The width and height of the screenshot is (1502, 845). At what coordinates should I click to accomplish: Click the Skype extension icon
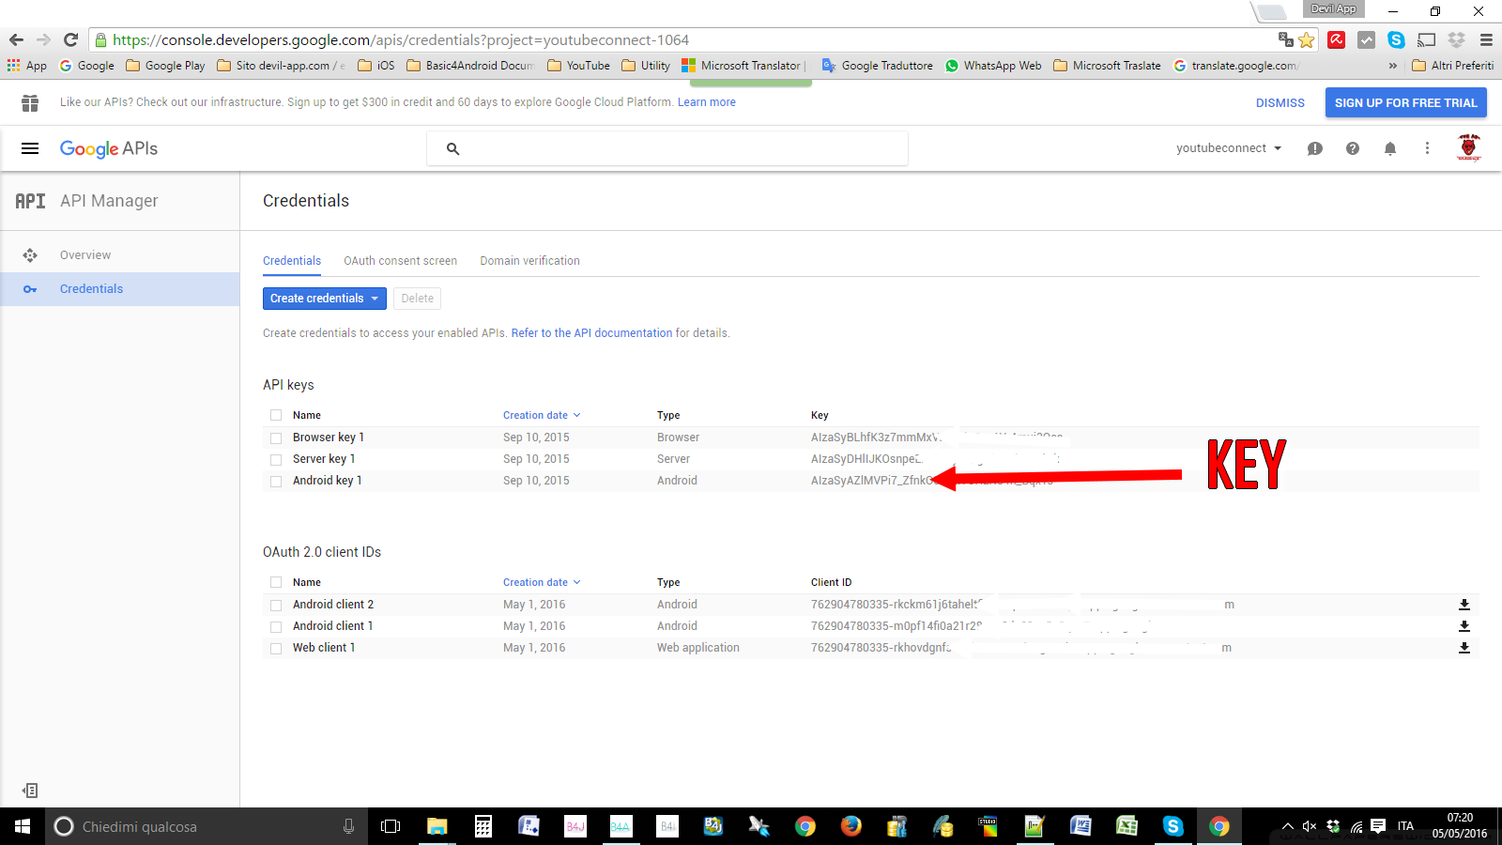(1396, 39)
